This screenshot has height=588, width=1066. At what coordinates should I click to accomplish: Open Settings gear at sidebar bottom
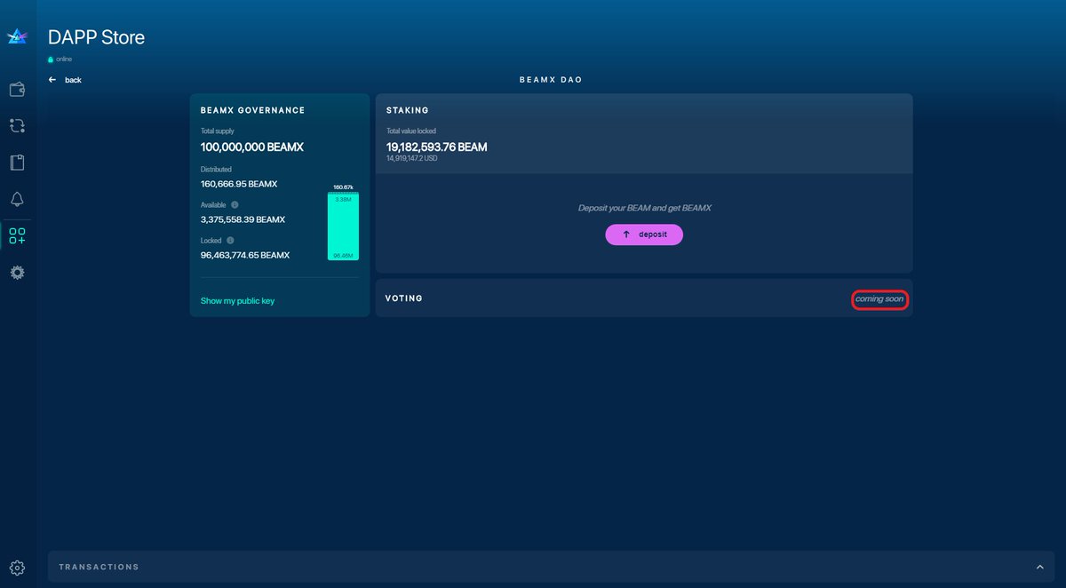click(17, 568)
